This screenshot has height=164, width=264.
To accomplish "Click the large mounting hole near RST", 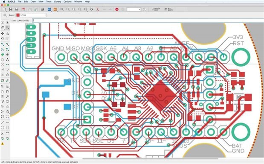I will 241,57.
